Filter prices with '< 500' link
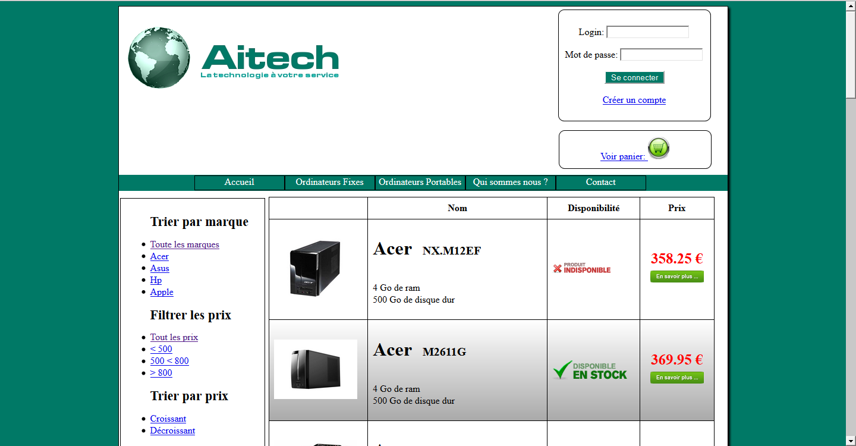Screen dimensions: 856x446 (x=161, y=349)
